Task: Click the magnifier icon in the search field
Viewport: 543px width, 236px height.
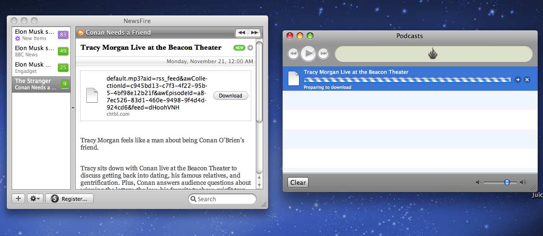Action: click(x=193, y=199)
